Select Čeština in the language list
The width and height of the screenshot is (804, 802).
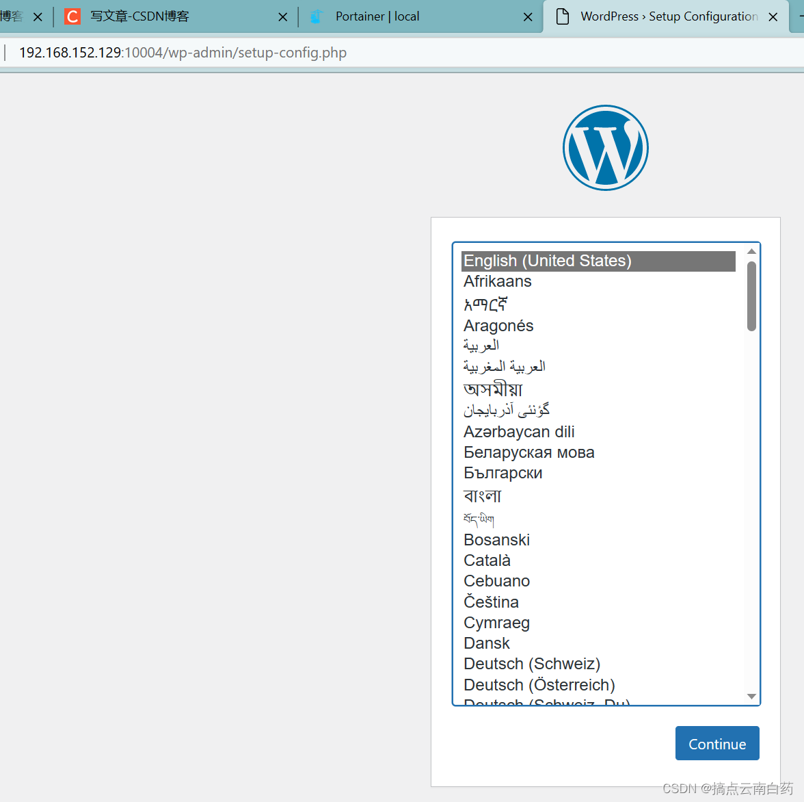[598, 601]
